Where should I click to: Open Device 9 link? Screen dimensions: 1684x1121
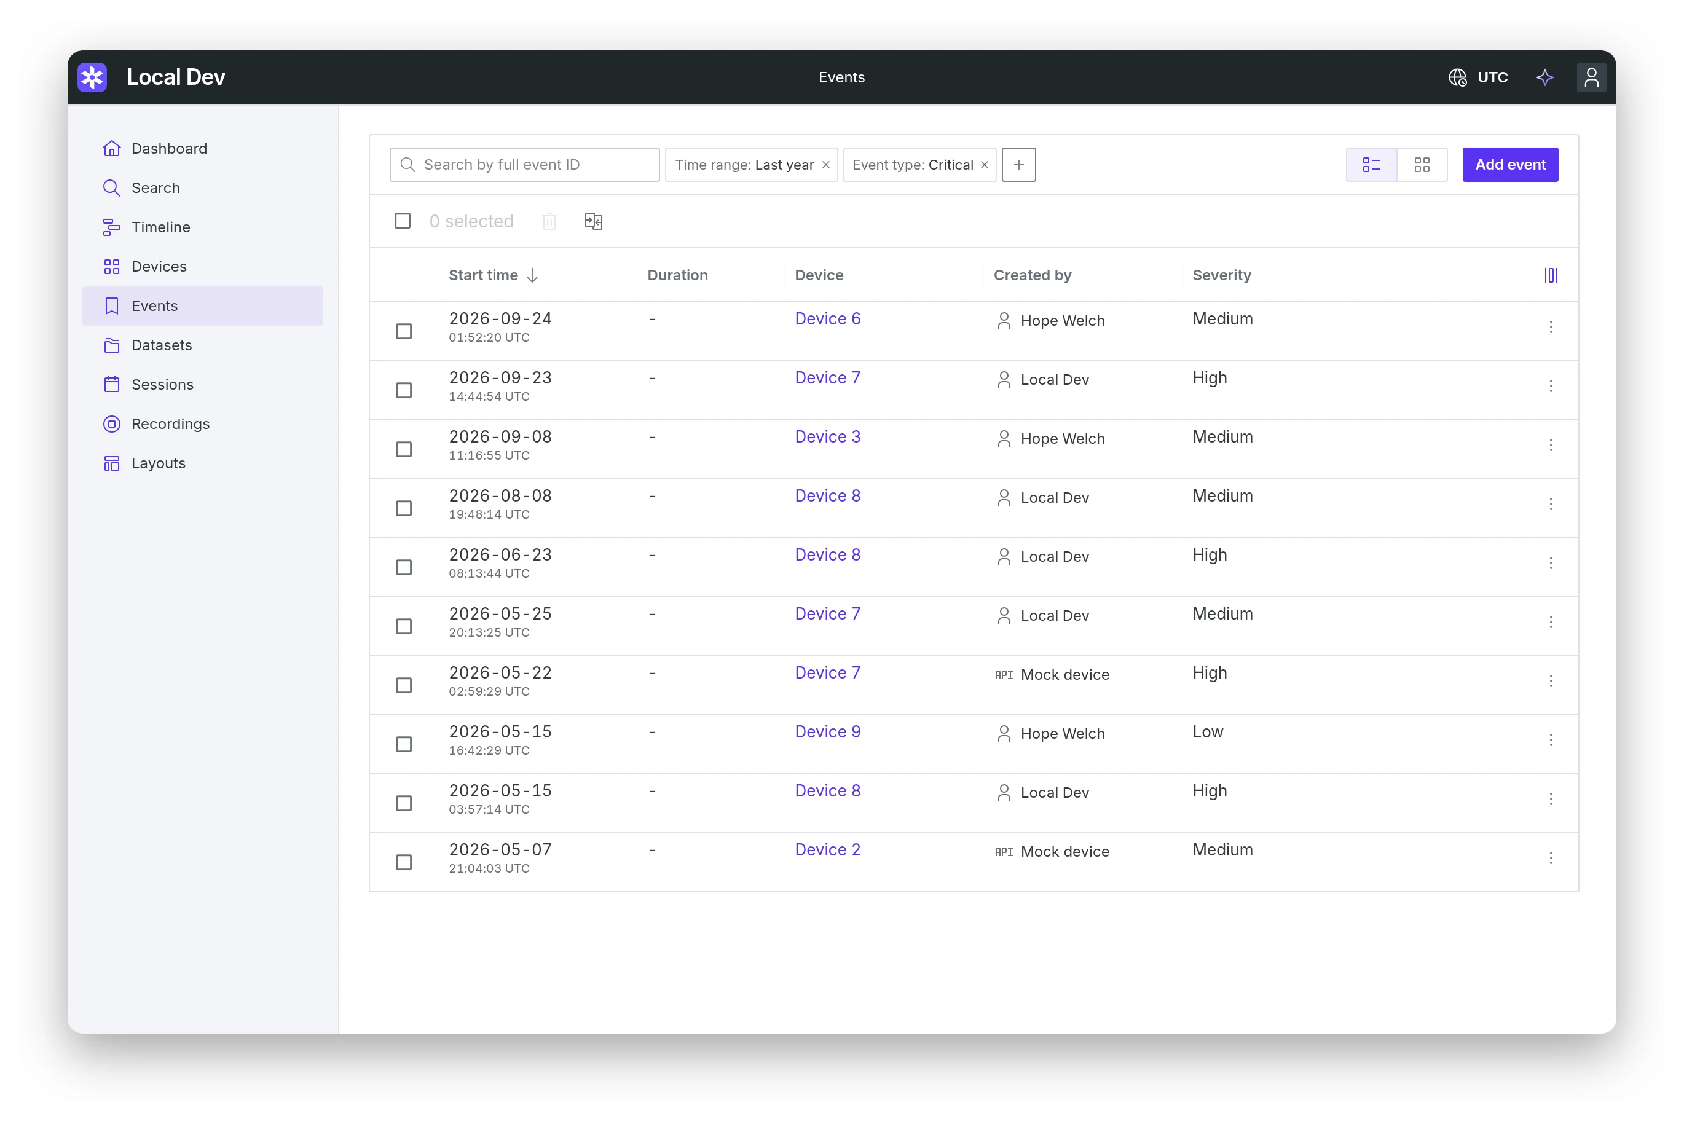click(x=827, y=732)
